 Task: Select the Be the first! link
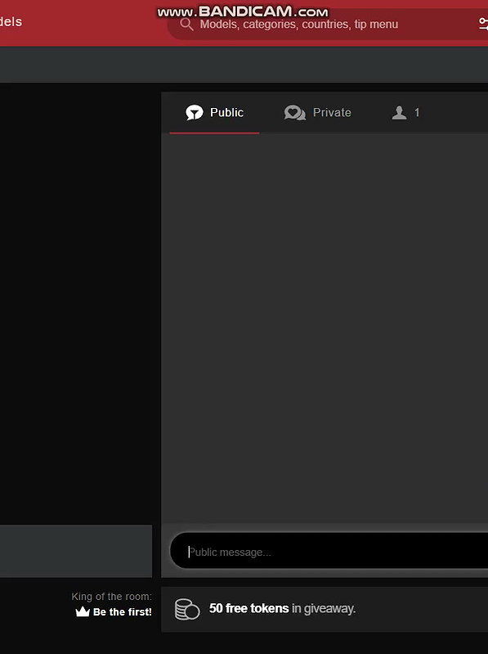point(123,612)
